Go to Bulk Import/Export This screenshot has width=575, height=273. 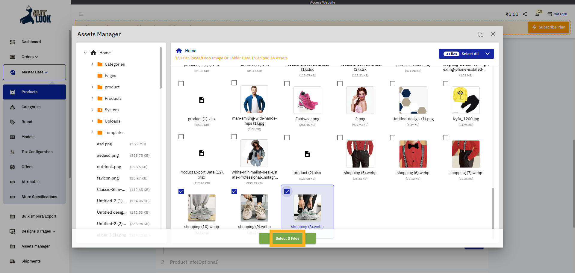[39, 216]
